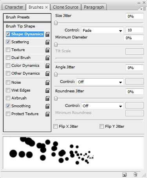Check the Flip X Jitter option
Viewport: 147px width, 178px height.
[x=56, y=127]
